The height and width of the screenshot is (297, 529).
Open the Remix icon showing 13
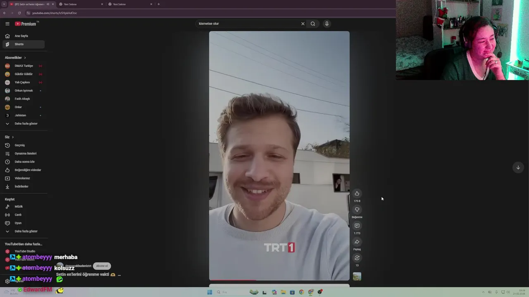click(357, 258)
